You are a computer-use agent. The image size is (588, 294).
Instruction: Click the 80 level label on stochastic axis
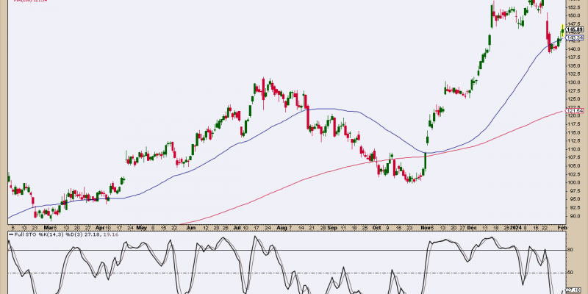570,250
